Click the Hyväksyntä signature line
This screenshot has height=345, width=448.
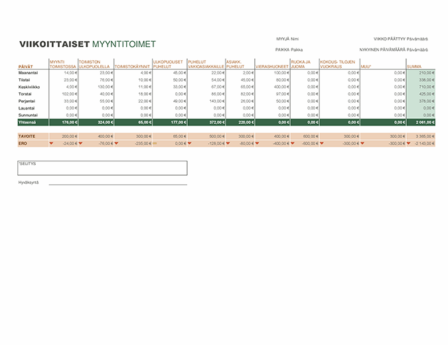(x=117, y=182)
